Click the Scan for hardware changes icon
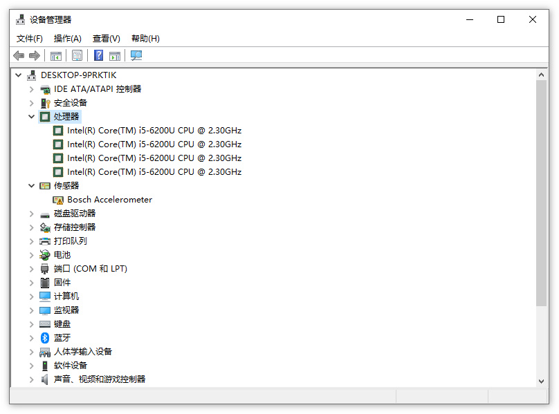The image size is (559, 414). click(136, 55)
